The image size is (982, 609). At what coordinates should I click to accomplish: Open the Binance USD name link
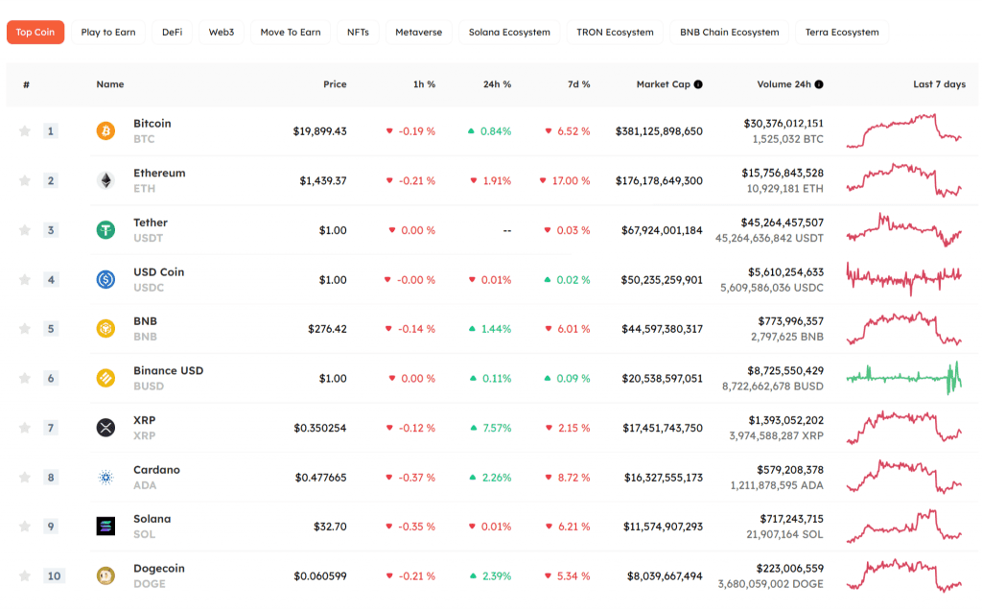point(169,371)
